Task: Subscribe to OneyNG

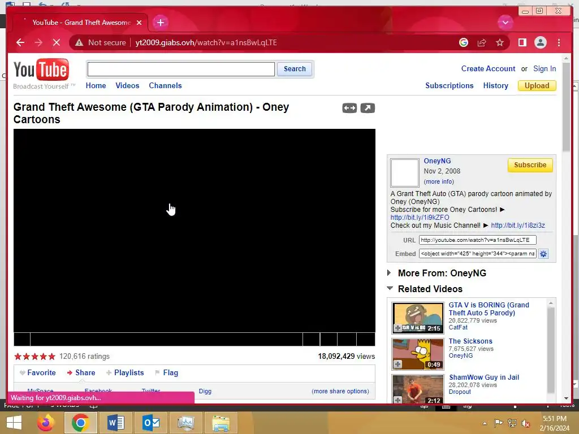Action: click(530, 165)
